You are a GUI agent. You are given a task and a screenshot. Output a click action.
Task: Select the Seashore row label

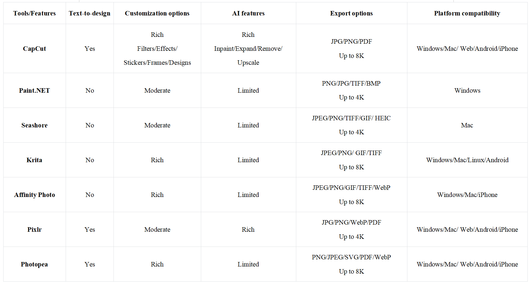click(34, 125)
